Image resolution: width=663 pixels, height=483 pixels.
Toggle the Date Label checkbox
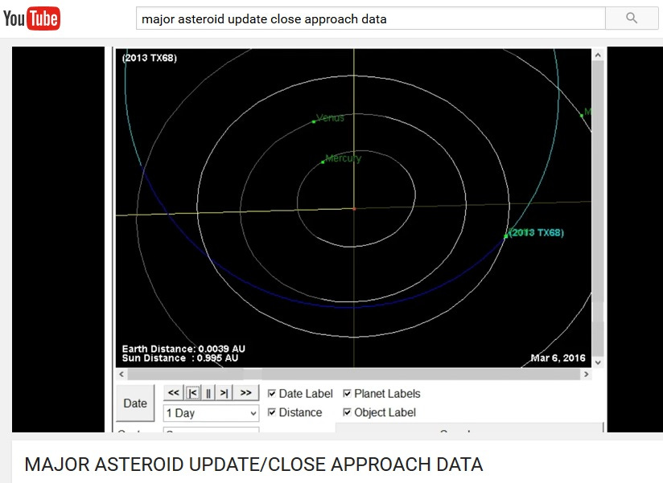click(x=272, y=394)
